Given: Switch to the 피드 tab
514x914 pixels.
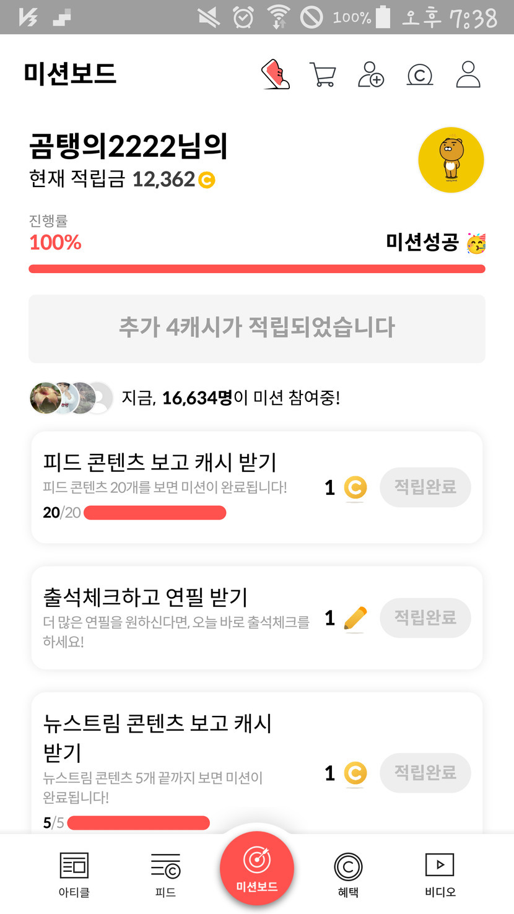Looking at the screenshot, I should 165,874.
